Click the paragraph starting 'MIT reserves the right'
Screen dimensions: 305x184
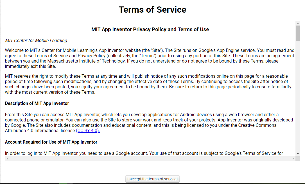(148, 84)
